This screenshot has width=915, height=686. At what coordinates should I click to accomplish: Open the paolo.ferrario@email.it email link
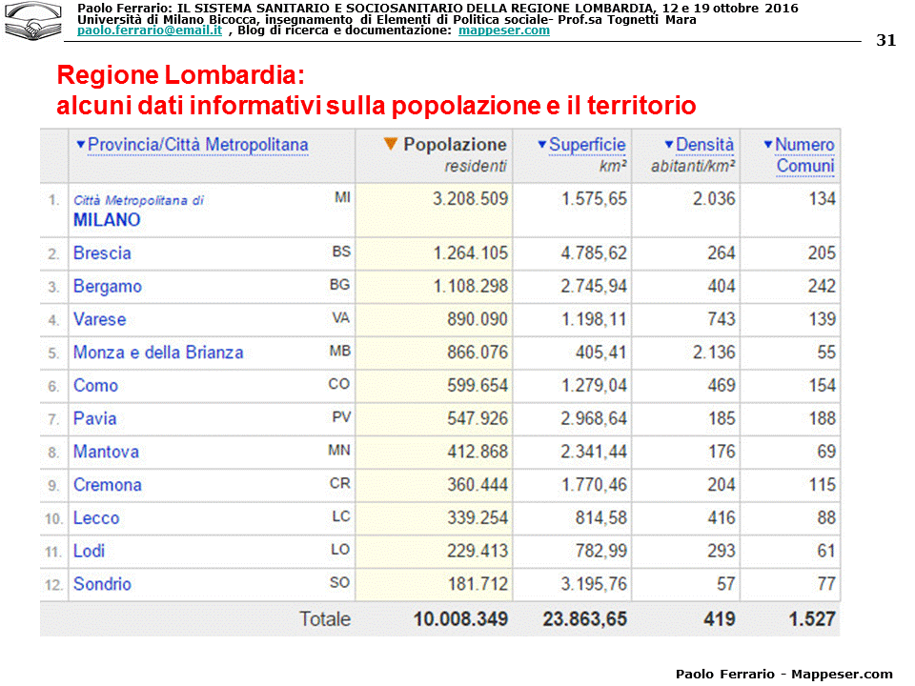[x=150, y=30]
